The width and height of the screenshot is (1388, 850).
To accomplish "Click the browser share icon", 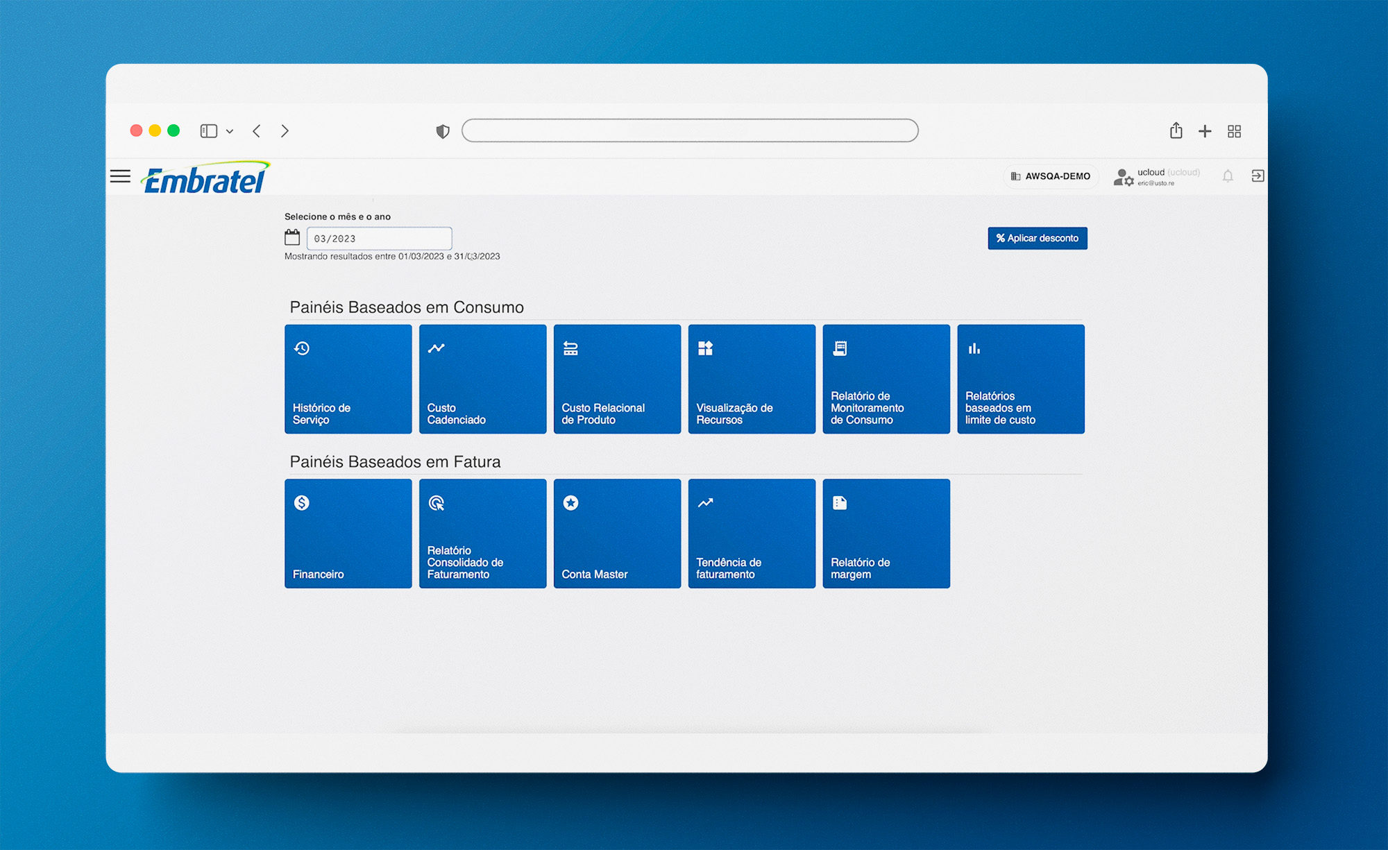I will (1176, 130).
